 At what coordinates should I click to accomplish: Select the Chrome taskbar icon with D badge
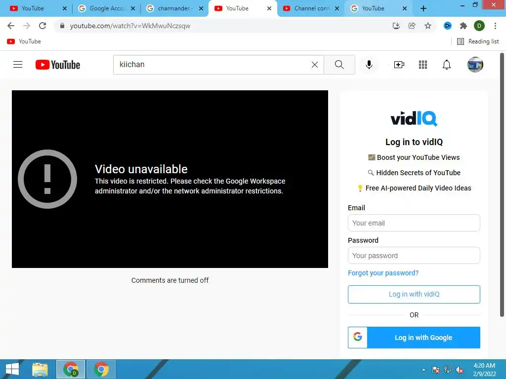pyautogui.click(x=71, y=369)
